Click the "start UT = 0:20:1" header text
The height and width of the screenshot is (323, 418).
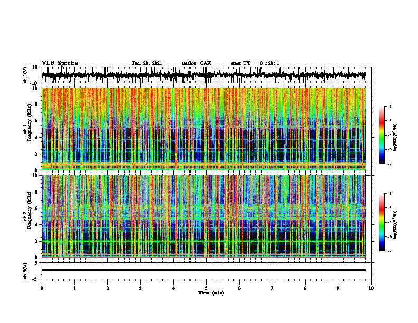click(x=255, y=63)
